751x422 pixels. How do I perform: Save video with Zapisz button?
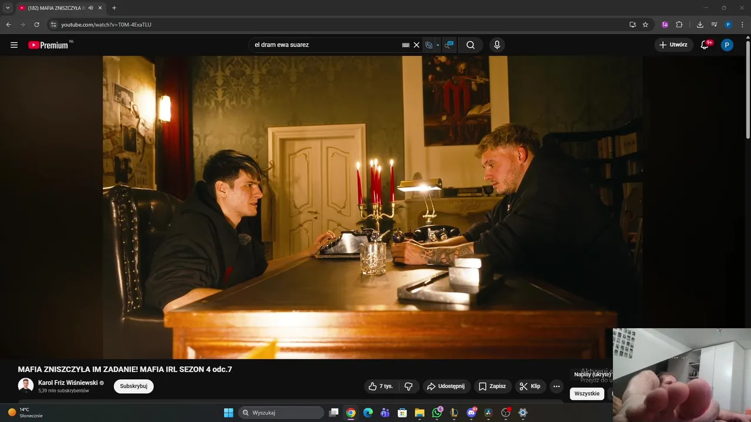pos(492,386)
